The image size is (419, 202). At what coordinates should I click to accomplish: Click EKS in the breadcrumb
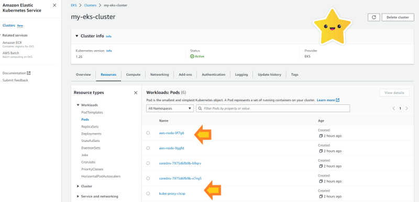73,5
